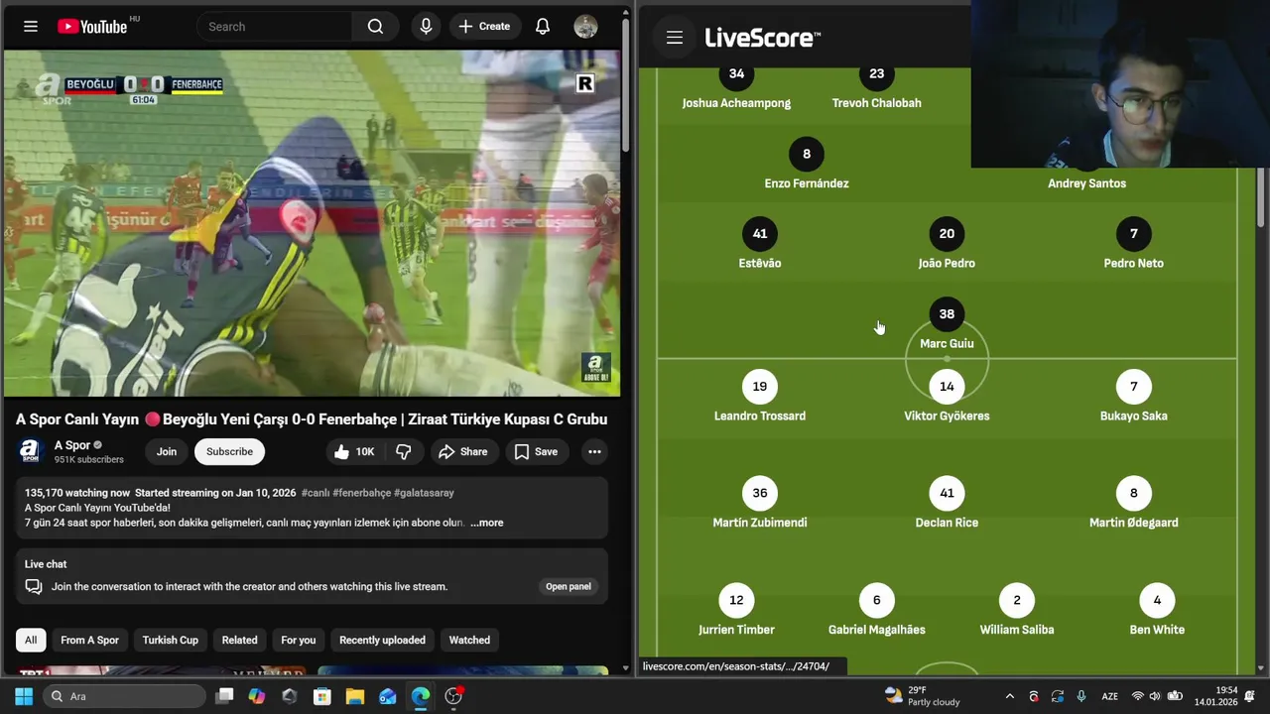Image resolution: width=1270 pixels, height=714 pixels.
Task: Select the From A Spor chip
Action: (x=89, y=640)
